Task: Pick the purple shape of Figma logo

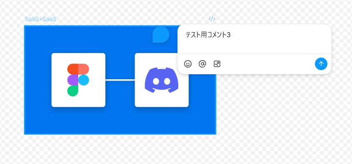Action: [x=72, y=80]
